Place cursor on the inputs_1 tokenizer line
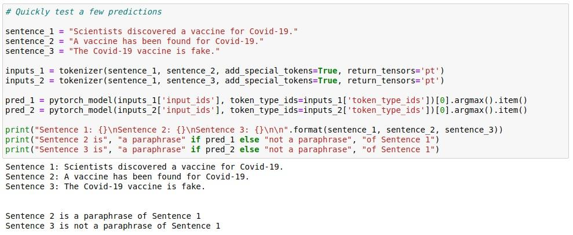 (x=225, y=71)
